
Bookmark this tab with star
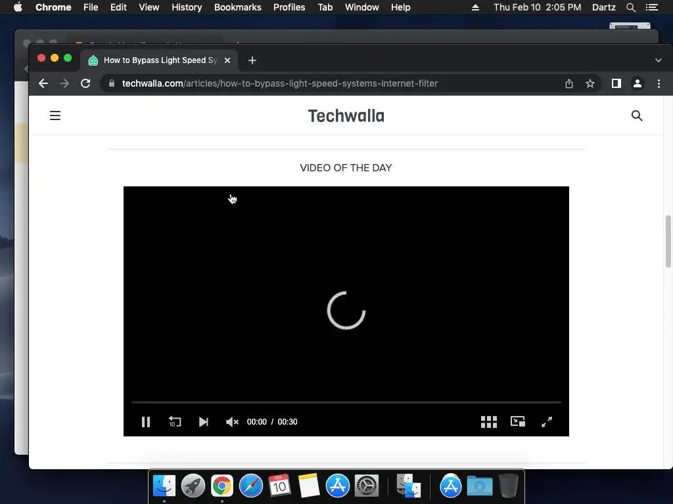tap(590, 83)
